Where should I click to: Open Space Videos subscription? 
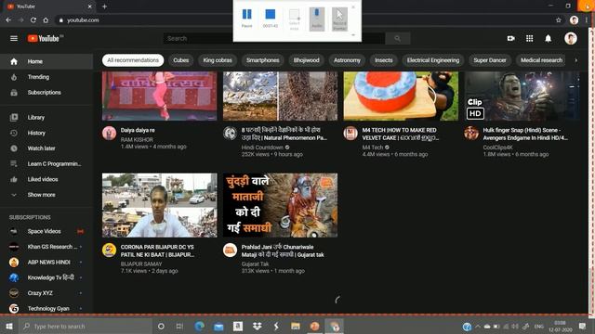[x=46, y=231]
